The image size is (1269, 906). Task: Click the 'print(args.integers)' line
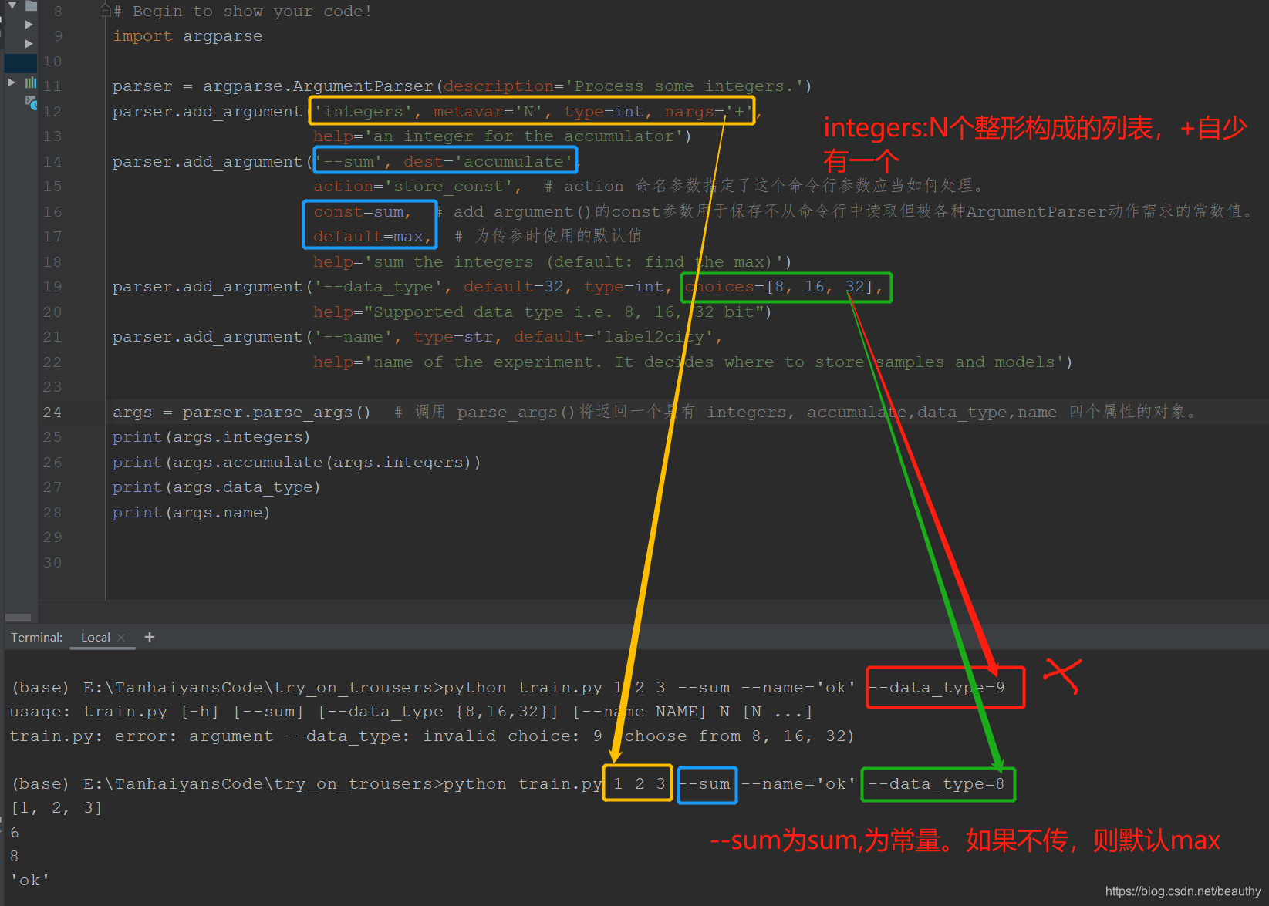211,437
